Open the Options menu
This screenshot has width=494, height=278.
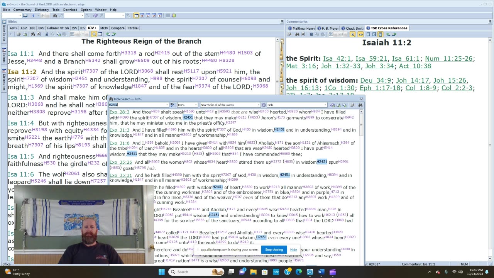[x=86, y=10]
